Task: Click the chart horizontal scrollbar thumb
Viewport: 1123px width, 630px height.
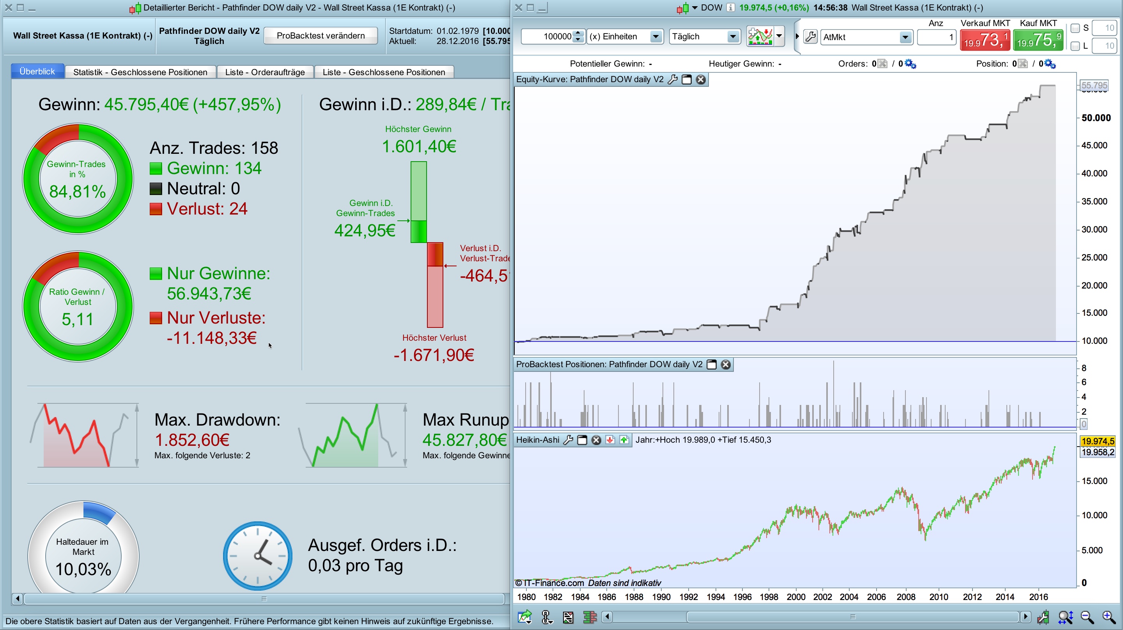Action: pyautogui.click(x=852, y=617)
